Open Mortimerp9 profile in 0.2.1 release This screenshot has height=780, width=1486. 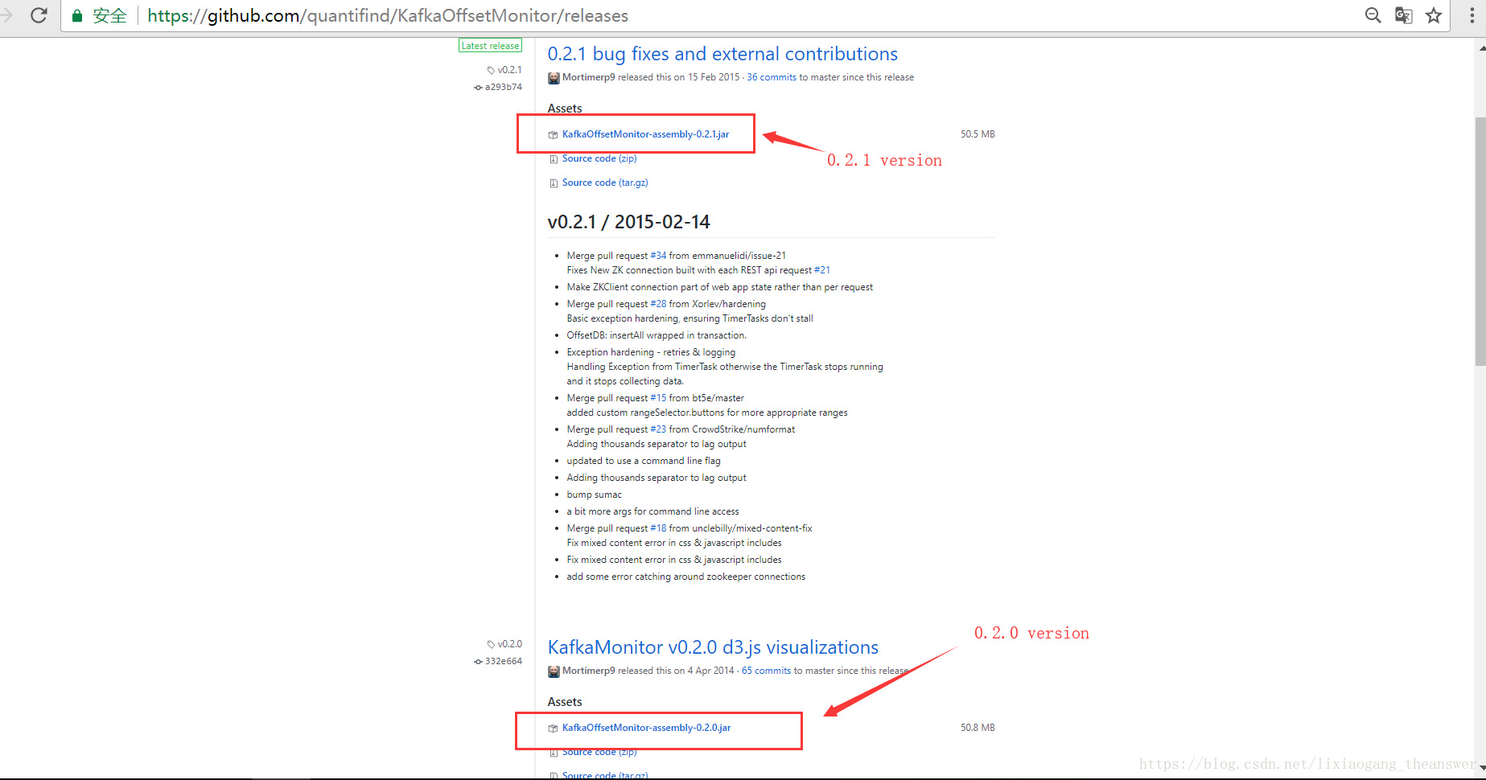click(x=588, y=77)
